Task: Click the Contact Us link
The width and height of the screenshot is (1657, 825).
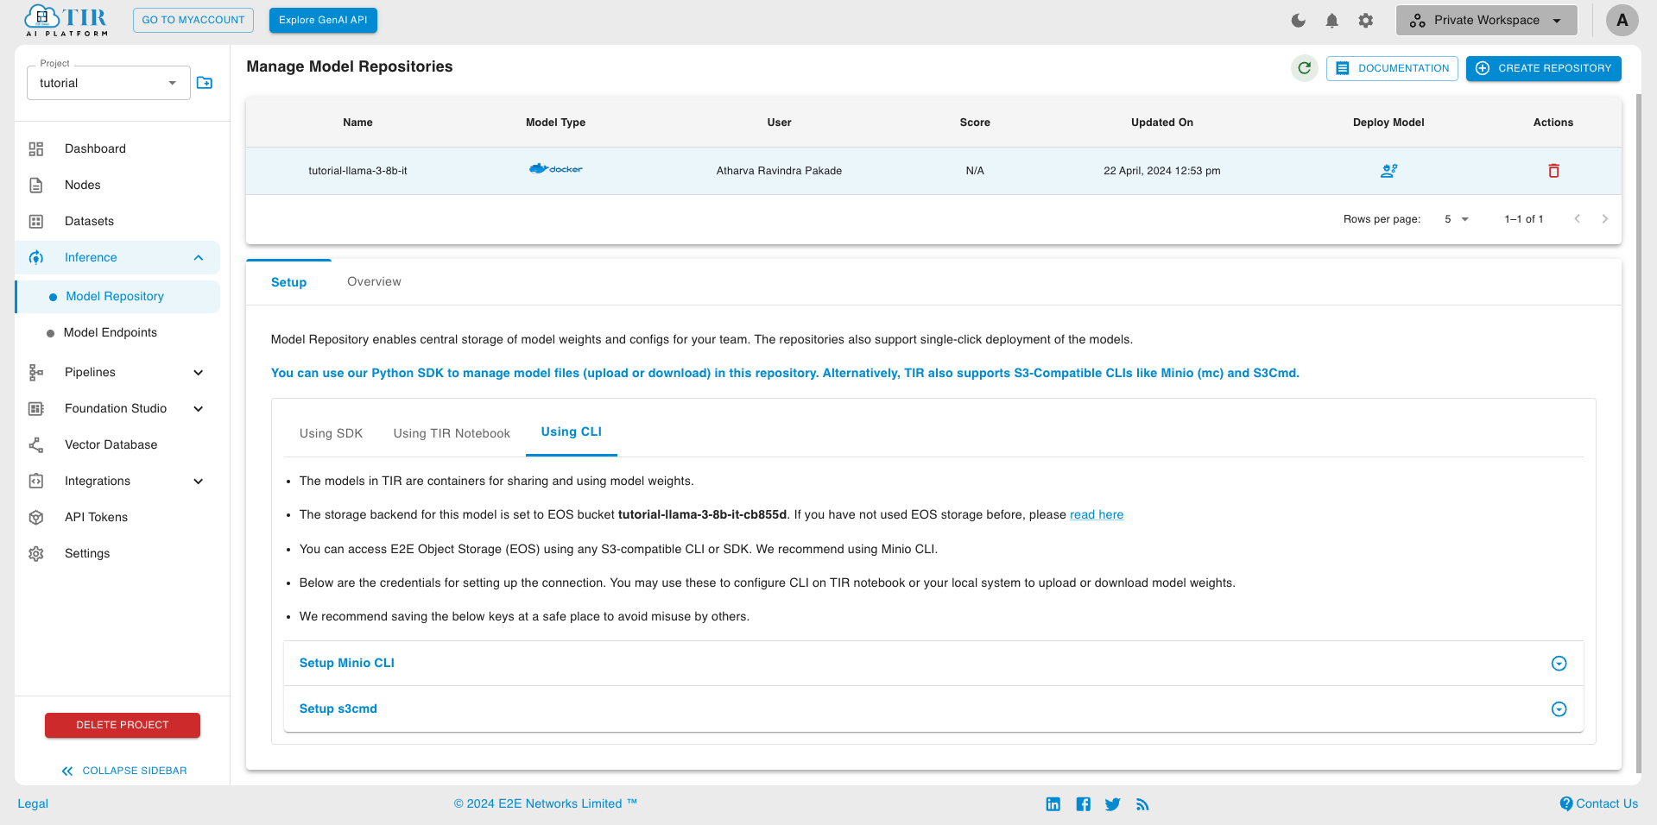Action: pos(1598,803)
